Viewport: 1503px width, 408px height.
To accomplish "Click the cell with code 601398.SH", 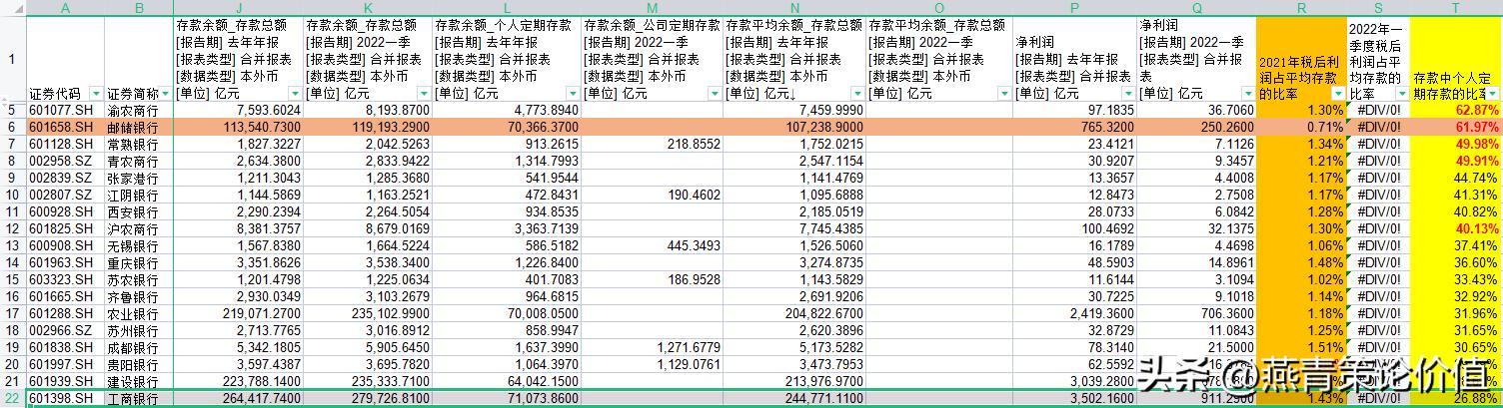I will [x=65, y=399].
